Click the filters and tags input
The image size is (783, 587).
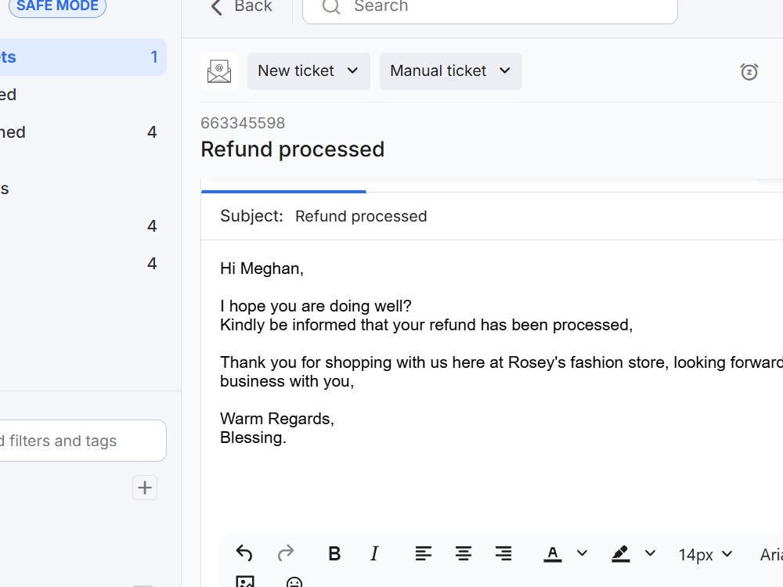[82, 441]
